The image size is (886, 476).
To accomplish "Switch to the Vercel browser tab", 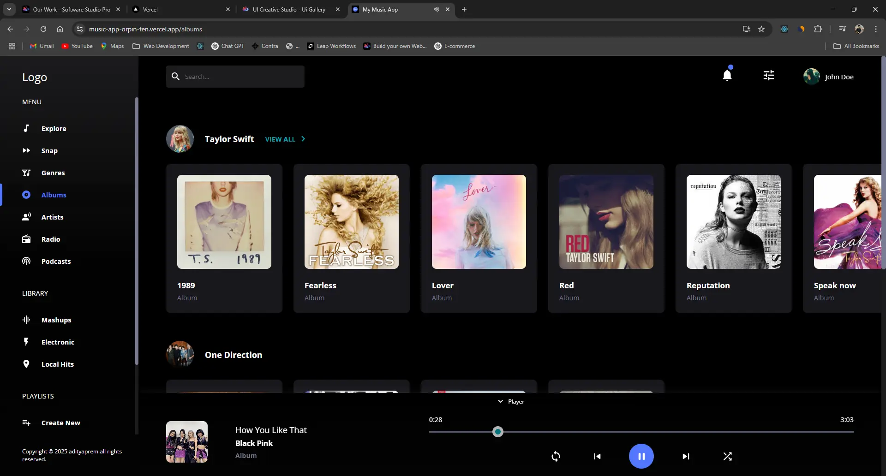I will [x=181, y=9].
